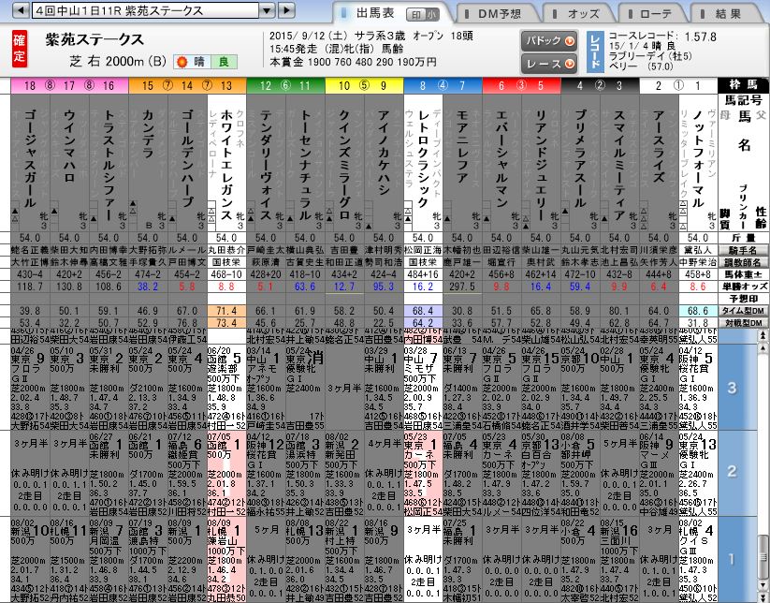Select past race row marker 3
The height and width of the screenshot is (603, 770).
[x=732, y=388]
